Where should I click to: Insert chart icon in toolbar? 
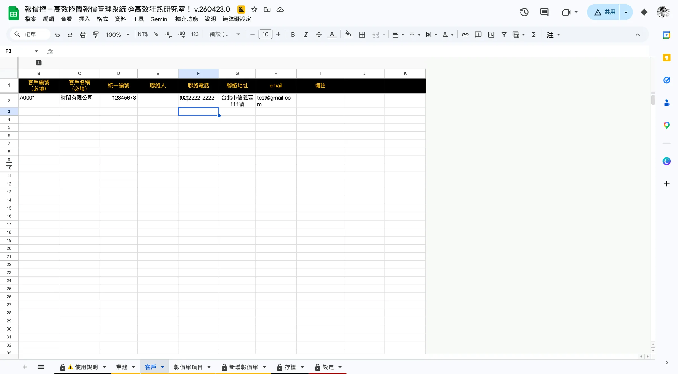point(491,35)
